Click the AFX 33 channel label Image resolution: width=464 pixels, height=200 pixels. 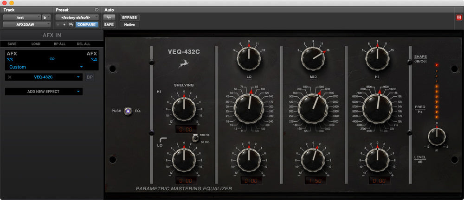pos(12,56)
